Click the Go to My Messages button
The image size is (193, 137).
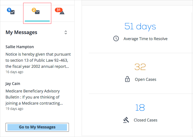37,127
